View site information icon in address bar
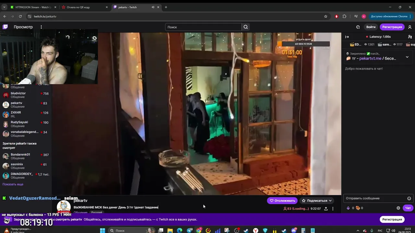Image resolution: width=415 pixels, height=233 pixels. [30, 16]
